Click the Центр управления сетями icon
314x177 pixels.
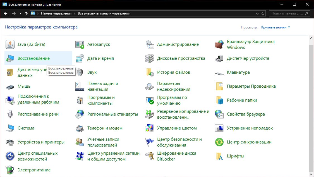(x=80, y=156)
